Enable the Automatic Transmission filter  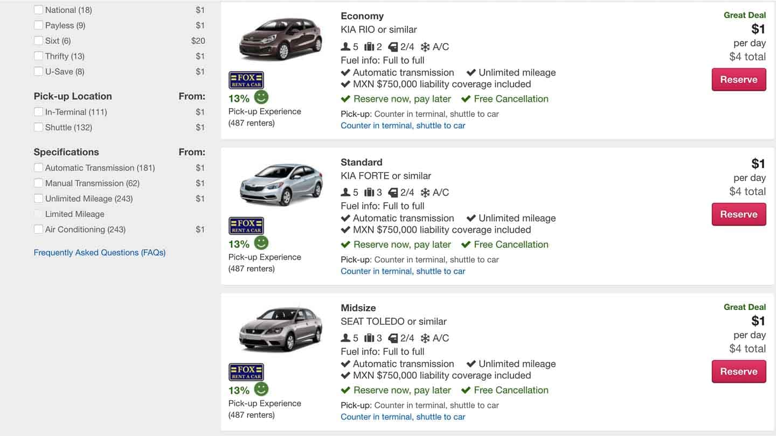(x=38, y=167)
